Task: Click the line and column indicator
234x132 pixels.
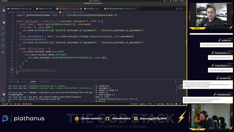Action: [x=133, y=104]
